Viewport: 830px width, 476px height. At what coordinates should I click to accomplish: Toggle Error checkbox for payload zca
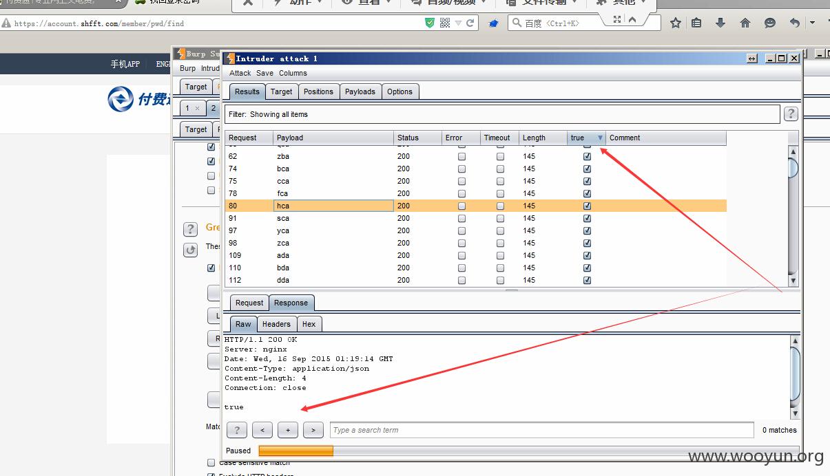click(461, 243)
